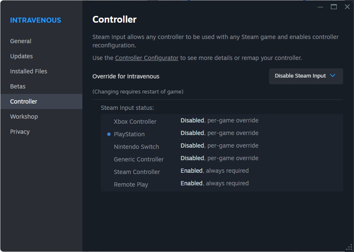Click the PlayStation status row label
Image resolution: width=354 pixels, height=252 pixels.
point(129,134)
